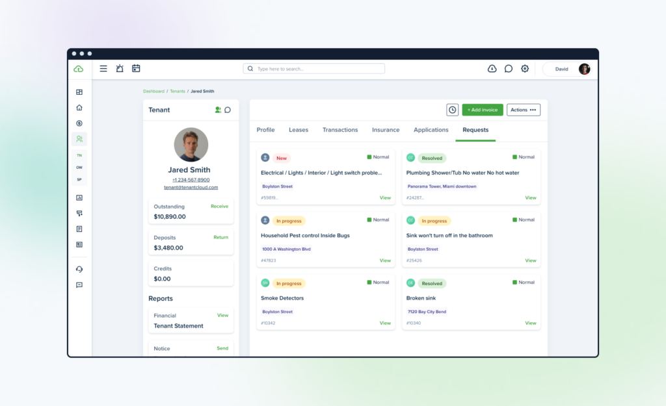Image resolution: width=666 pixels, height=406 pixels.
Task: Click the TenantCloud cloud logo
Action: click(x=79, y=69)
